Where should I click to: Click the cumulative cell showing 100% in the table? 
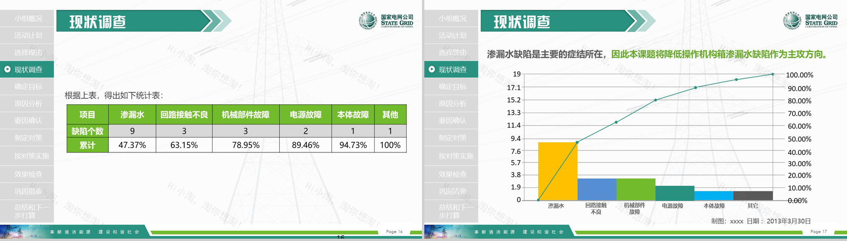point(391,145)
